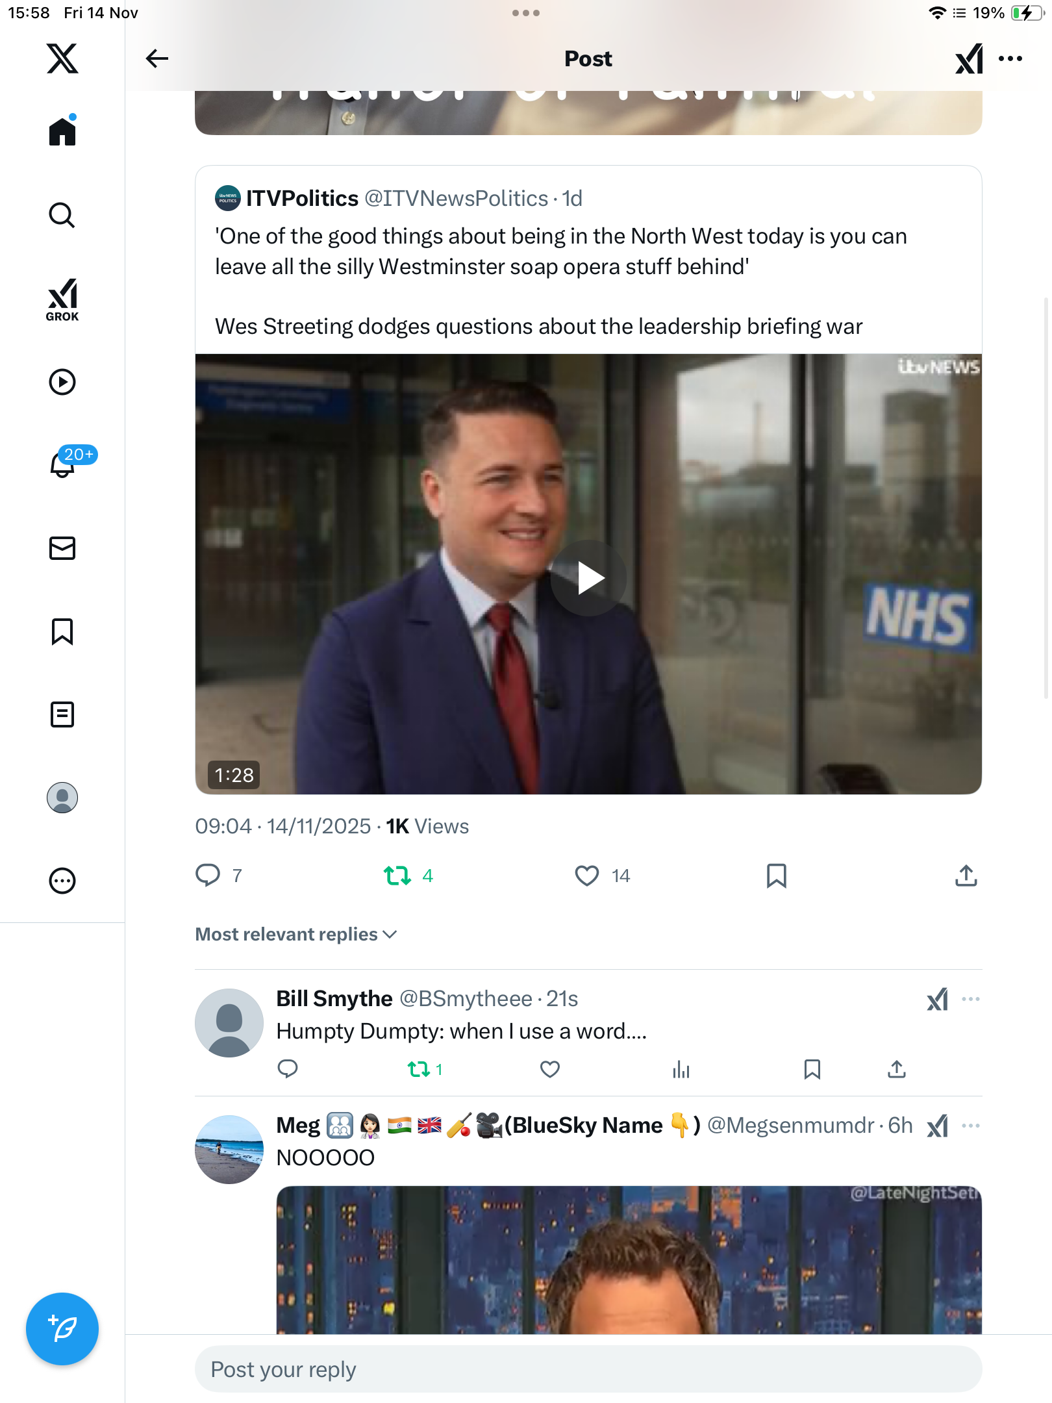
Task: Open the Search page
Action: point(62,215)
